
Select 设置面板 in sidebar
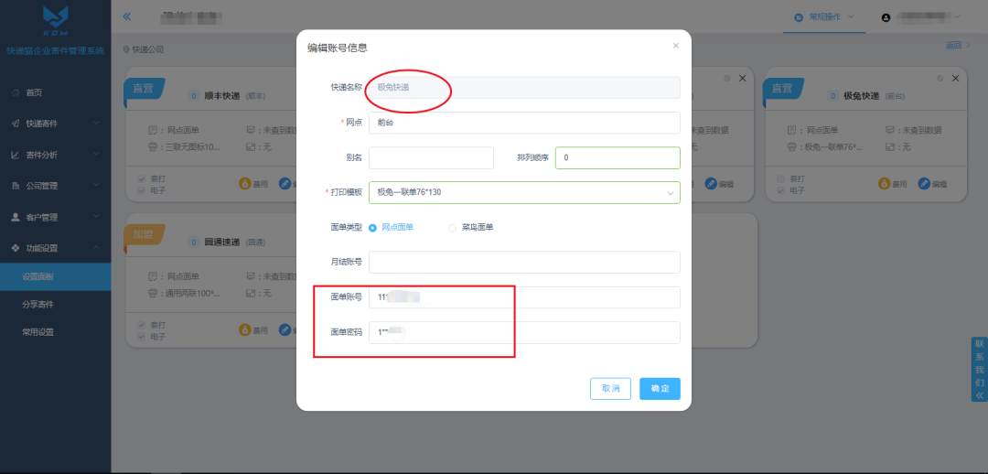point(56,276)
